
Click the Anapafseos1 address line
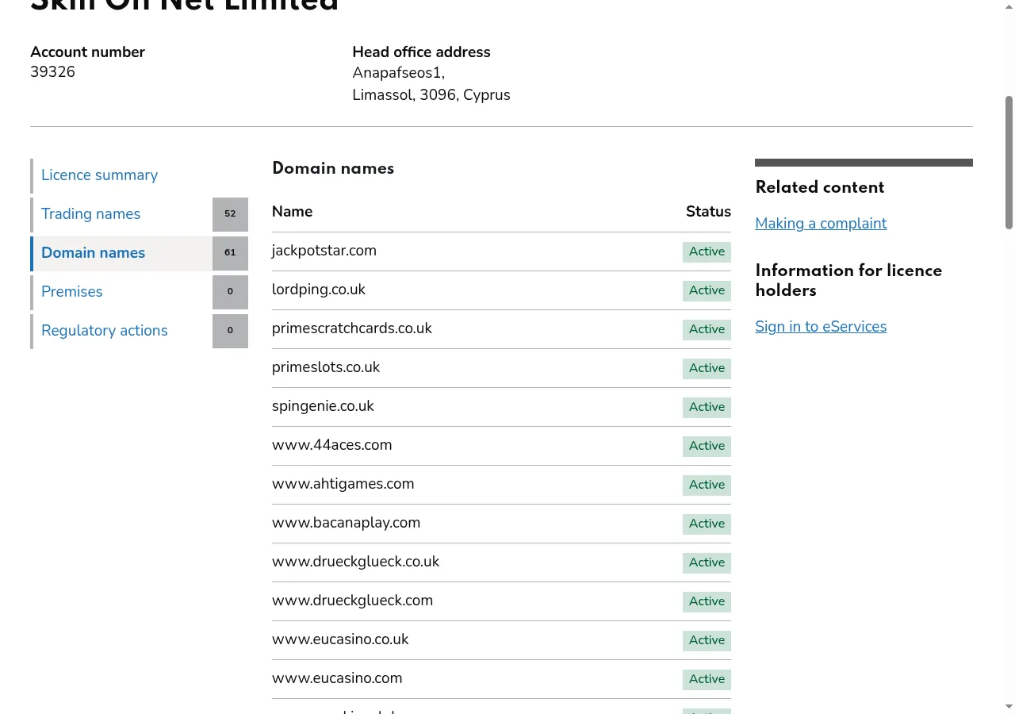[x=398, y=73]
